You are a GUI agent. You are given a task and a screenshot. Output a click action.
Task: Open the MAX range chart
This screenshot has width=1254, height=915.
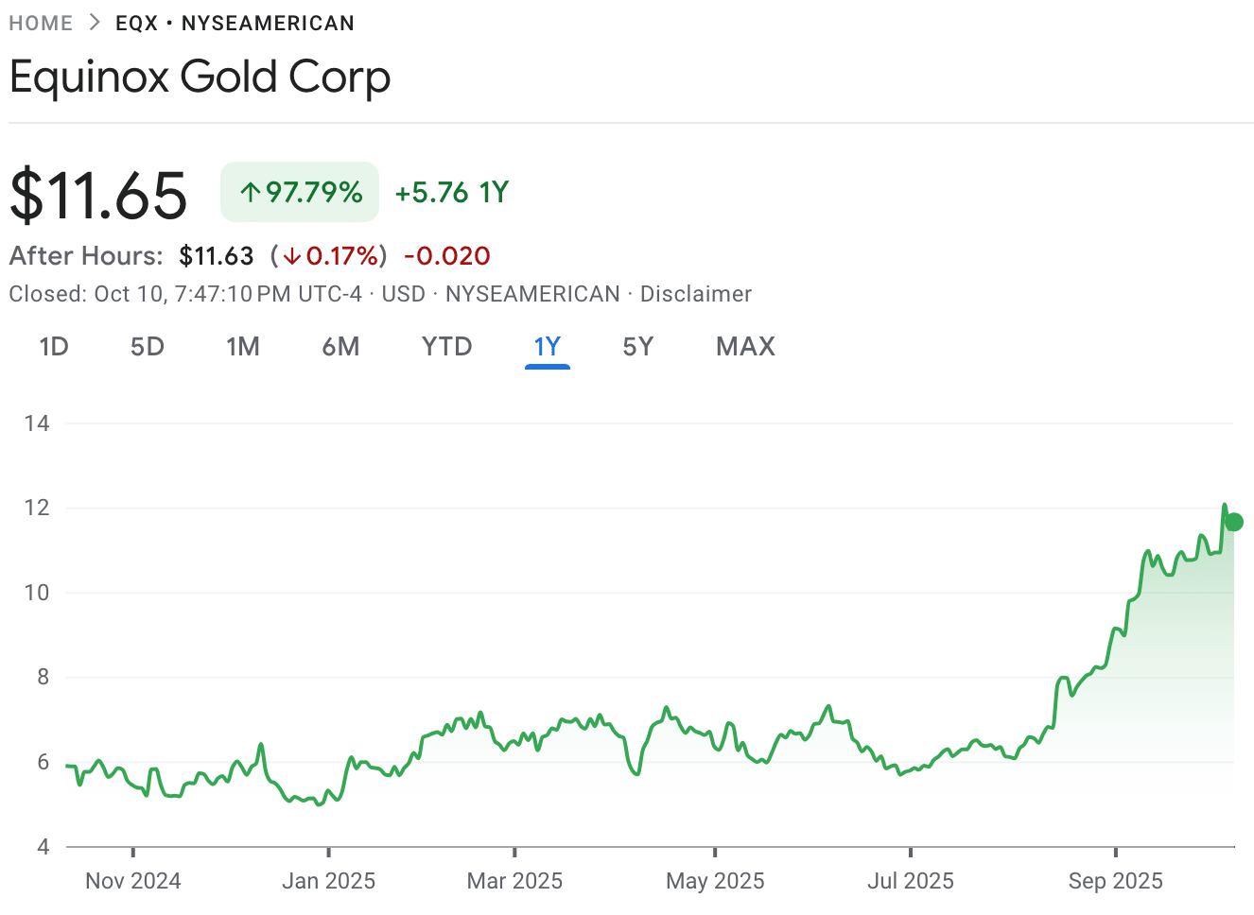pyautogui.click(x=745, y=347)
